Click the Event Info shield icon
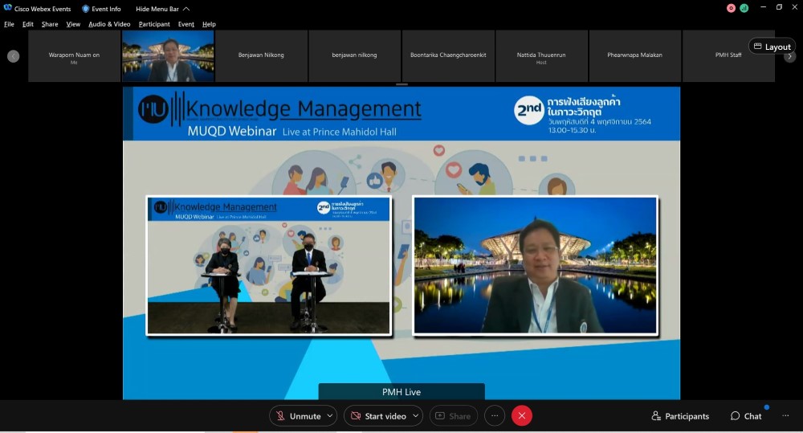803x433 pixels. pos(86,9)
